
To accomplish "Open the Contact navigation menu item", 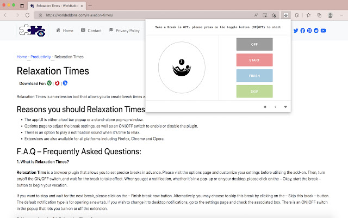I will click(x=91, y=31).
